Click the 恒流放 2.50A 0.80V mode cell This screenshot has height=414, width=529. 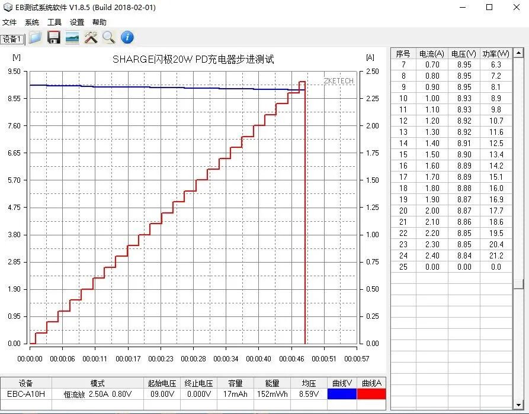[x=98, y=394]
